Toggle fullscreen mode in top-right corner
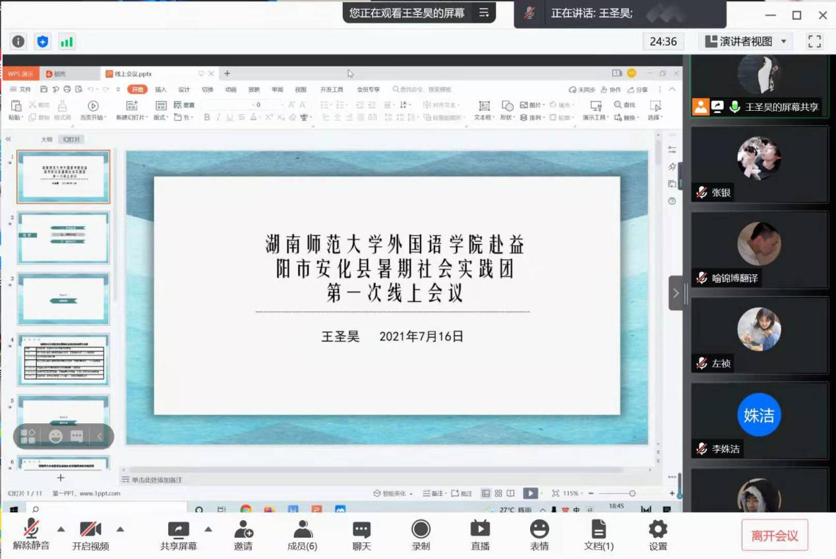 [x=815, y=42]
